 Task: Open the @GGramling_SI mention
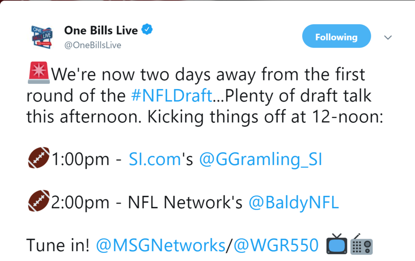coord(261,160)
